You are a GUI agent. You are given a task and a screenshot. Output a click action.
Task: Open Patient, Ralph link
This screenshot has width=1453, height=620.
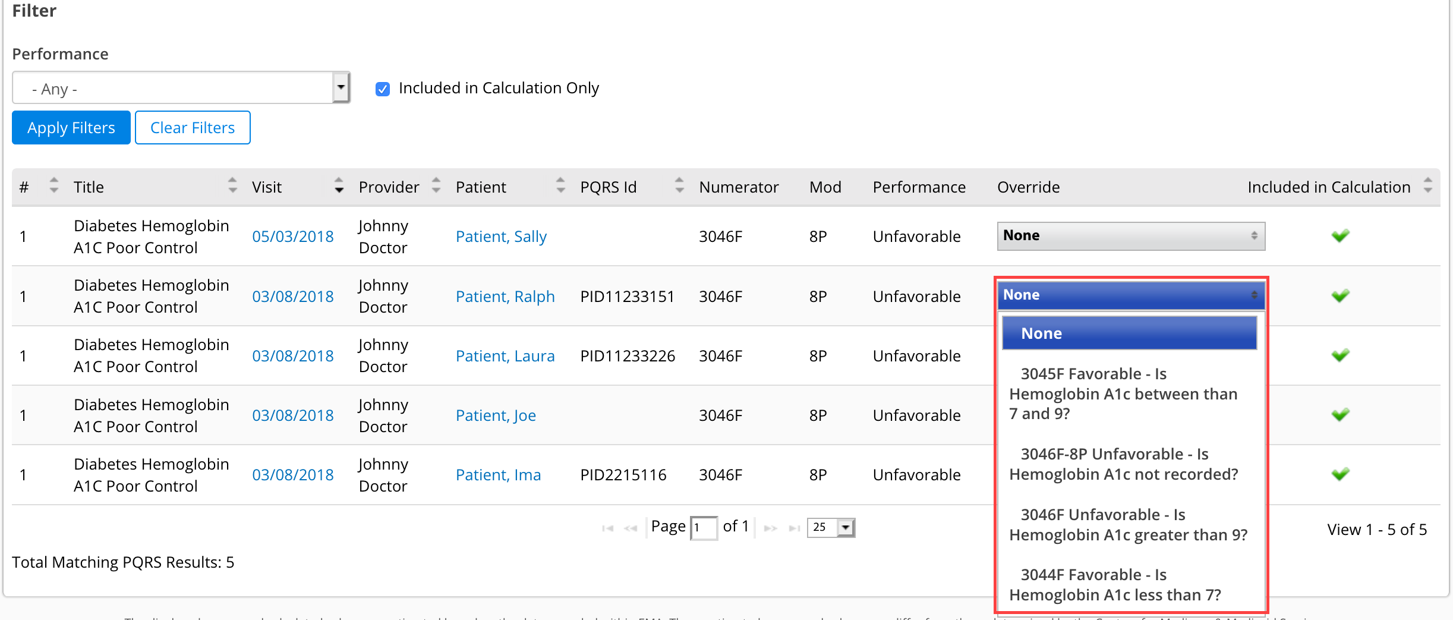(x=505, y=297)
